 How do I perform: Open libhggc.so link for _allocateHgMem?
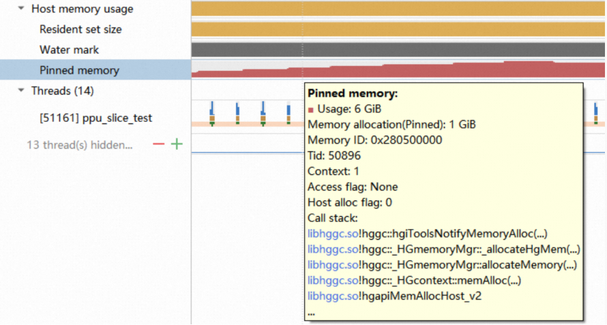pyautogui.click(x=333, y=249)
